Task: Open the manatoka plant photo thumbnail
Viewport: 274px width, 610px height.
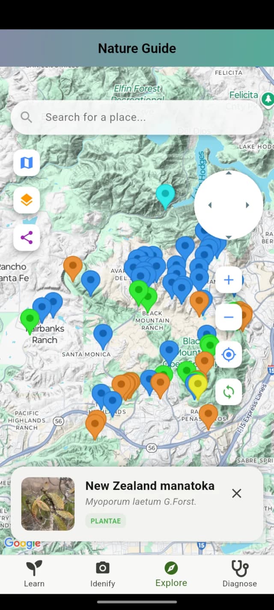Action: 48,504
